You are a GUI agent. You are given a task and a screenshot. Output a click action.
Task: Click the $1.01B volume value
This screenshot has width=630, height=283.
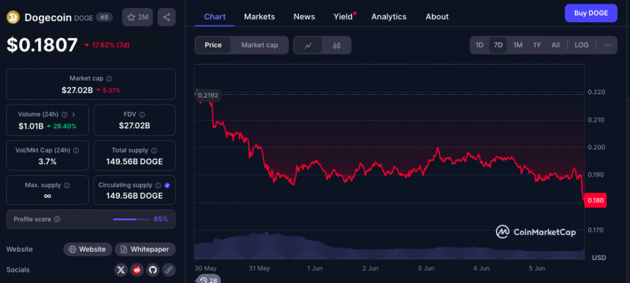pos(31,126)
